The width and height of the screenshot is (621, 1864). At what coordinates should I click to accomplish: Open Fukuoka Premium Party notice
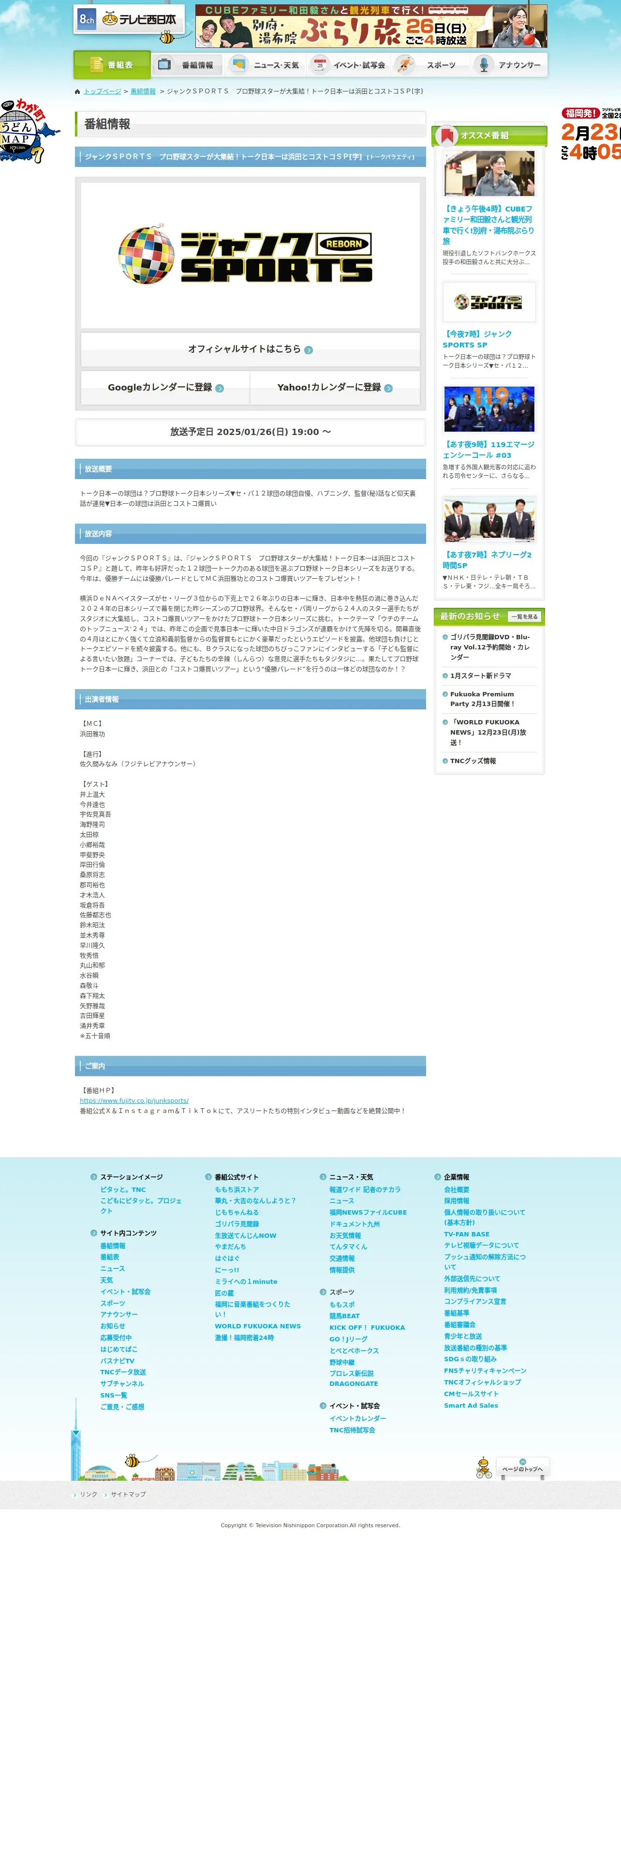[482, 699]
